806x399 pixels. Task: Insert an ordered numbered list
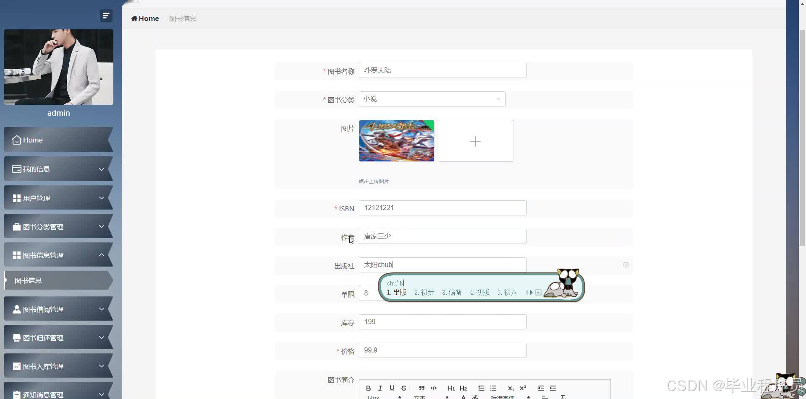pyautogui.click(x=481, y=388)
